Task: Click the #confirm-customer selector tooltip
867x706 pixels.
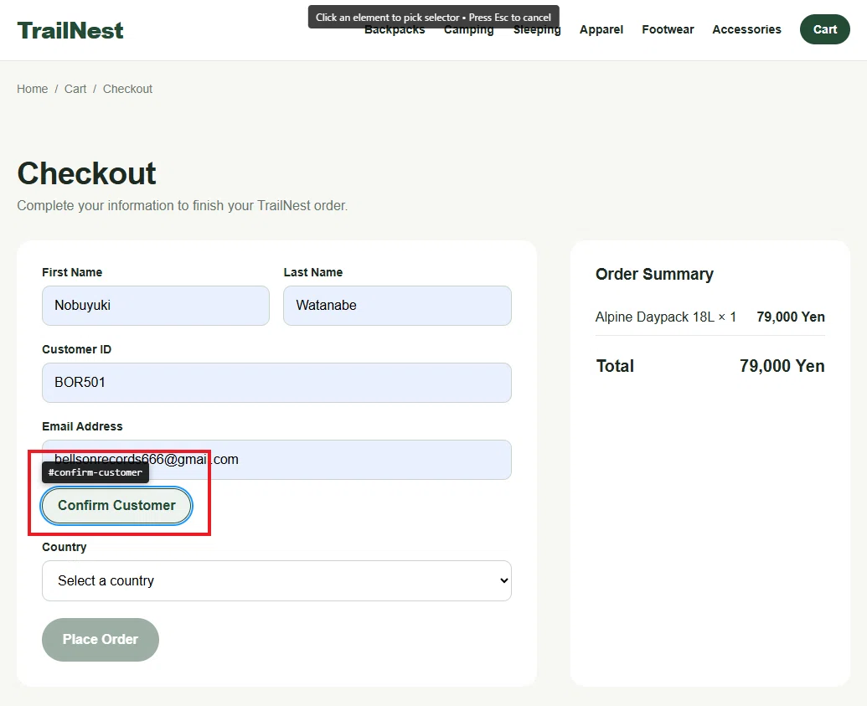Action: [x=95, y=472]
